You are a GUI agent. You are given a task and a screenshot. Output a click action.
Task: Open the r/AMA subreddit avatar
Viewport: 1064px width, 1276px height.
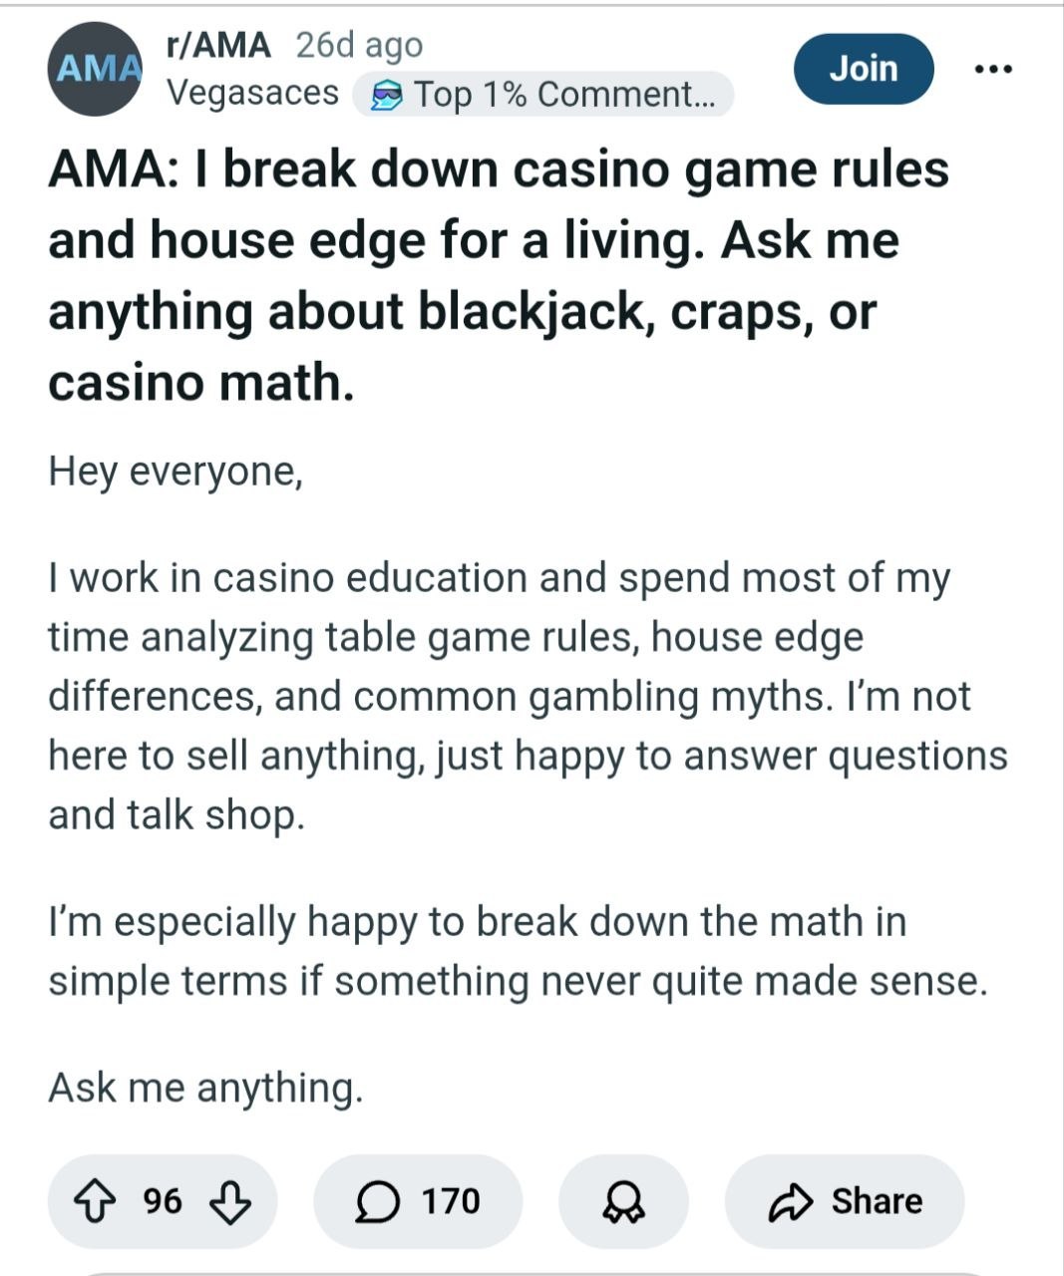click(x=95, y=69)
